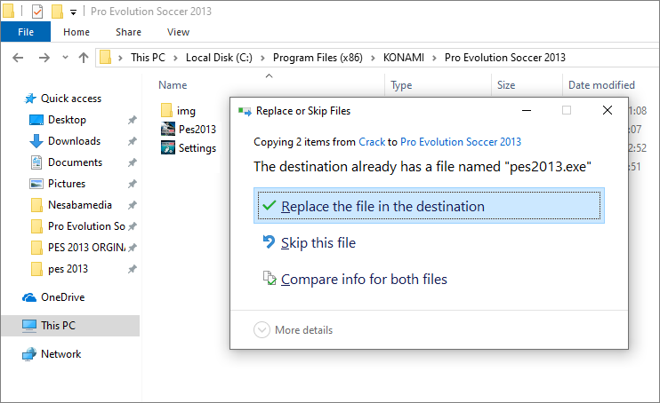Image resolution: width=660 pixels, height=403 pixels.
Task: Expand chevron after Local Disk (C:)
Action: (x=262, y=58)
